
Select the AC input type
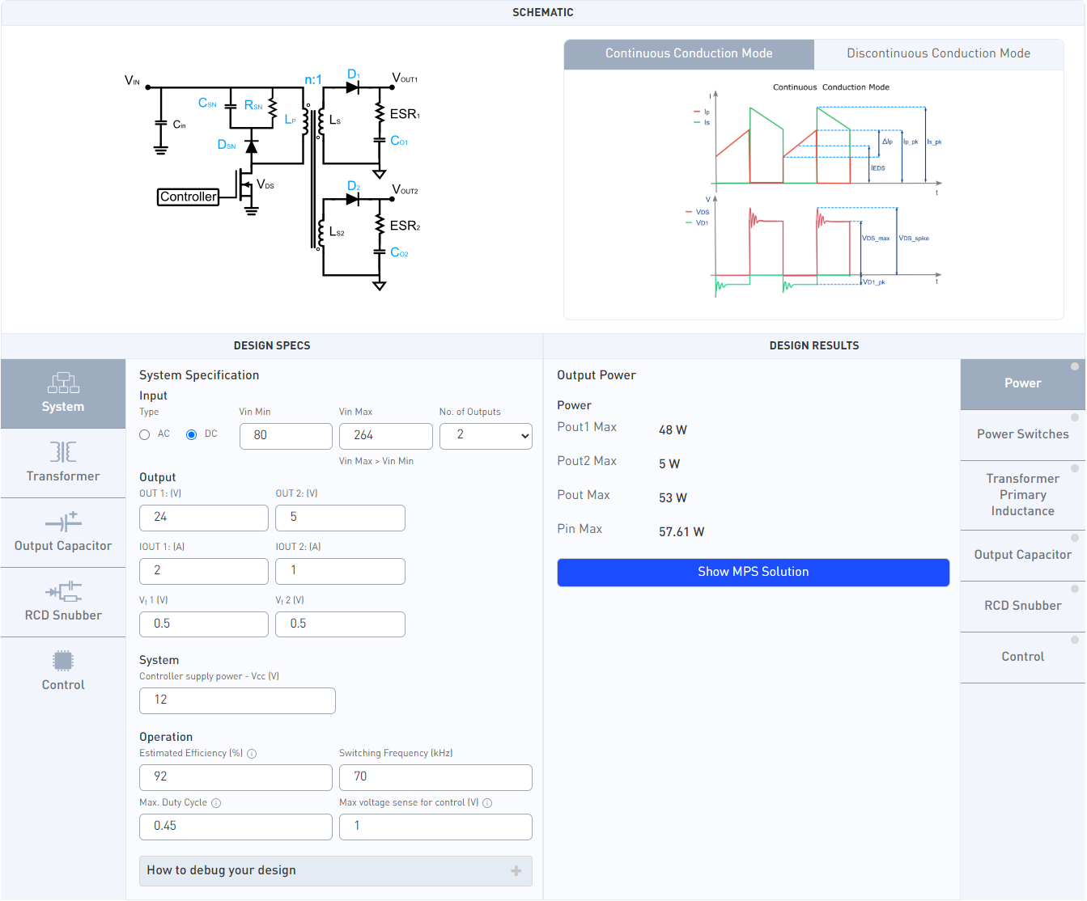pyautogui.click(x=145, y=435)
